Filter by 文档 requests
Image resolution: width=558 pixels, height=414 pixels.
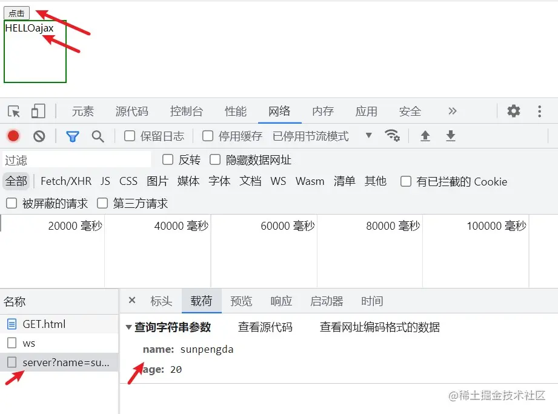(250, 181)
